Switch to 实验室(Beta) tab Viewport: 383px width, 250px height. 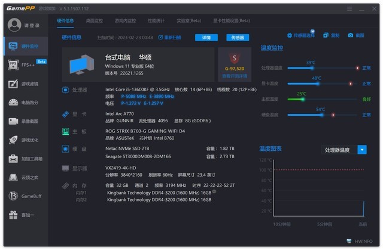coord(189,21)
